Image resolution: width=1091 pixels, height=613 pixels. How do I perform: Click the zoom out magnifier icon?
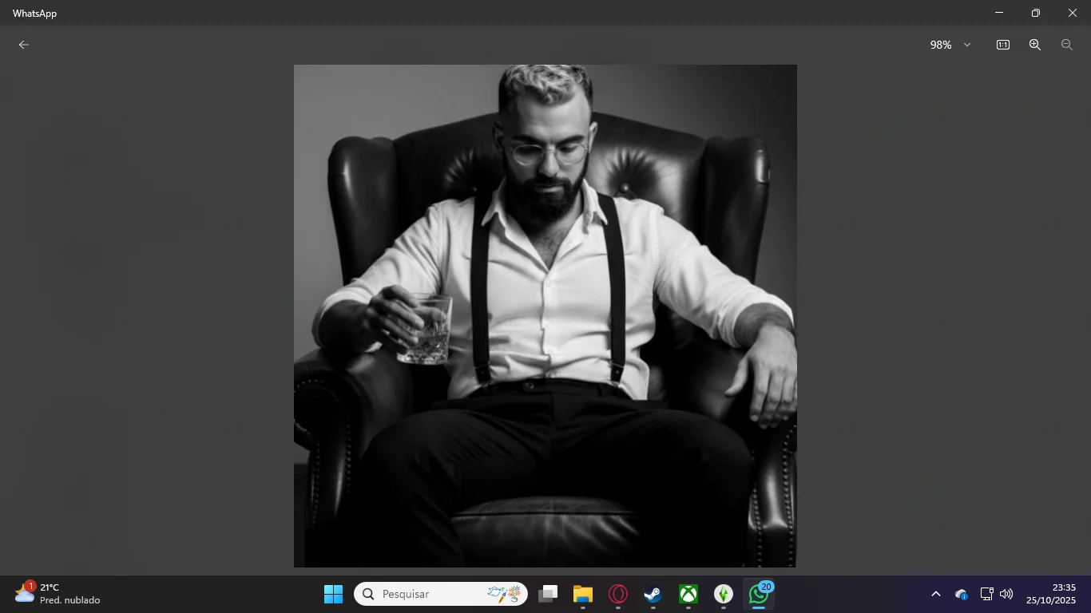(x=1066, y=45)
